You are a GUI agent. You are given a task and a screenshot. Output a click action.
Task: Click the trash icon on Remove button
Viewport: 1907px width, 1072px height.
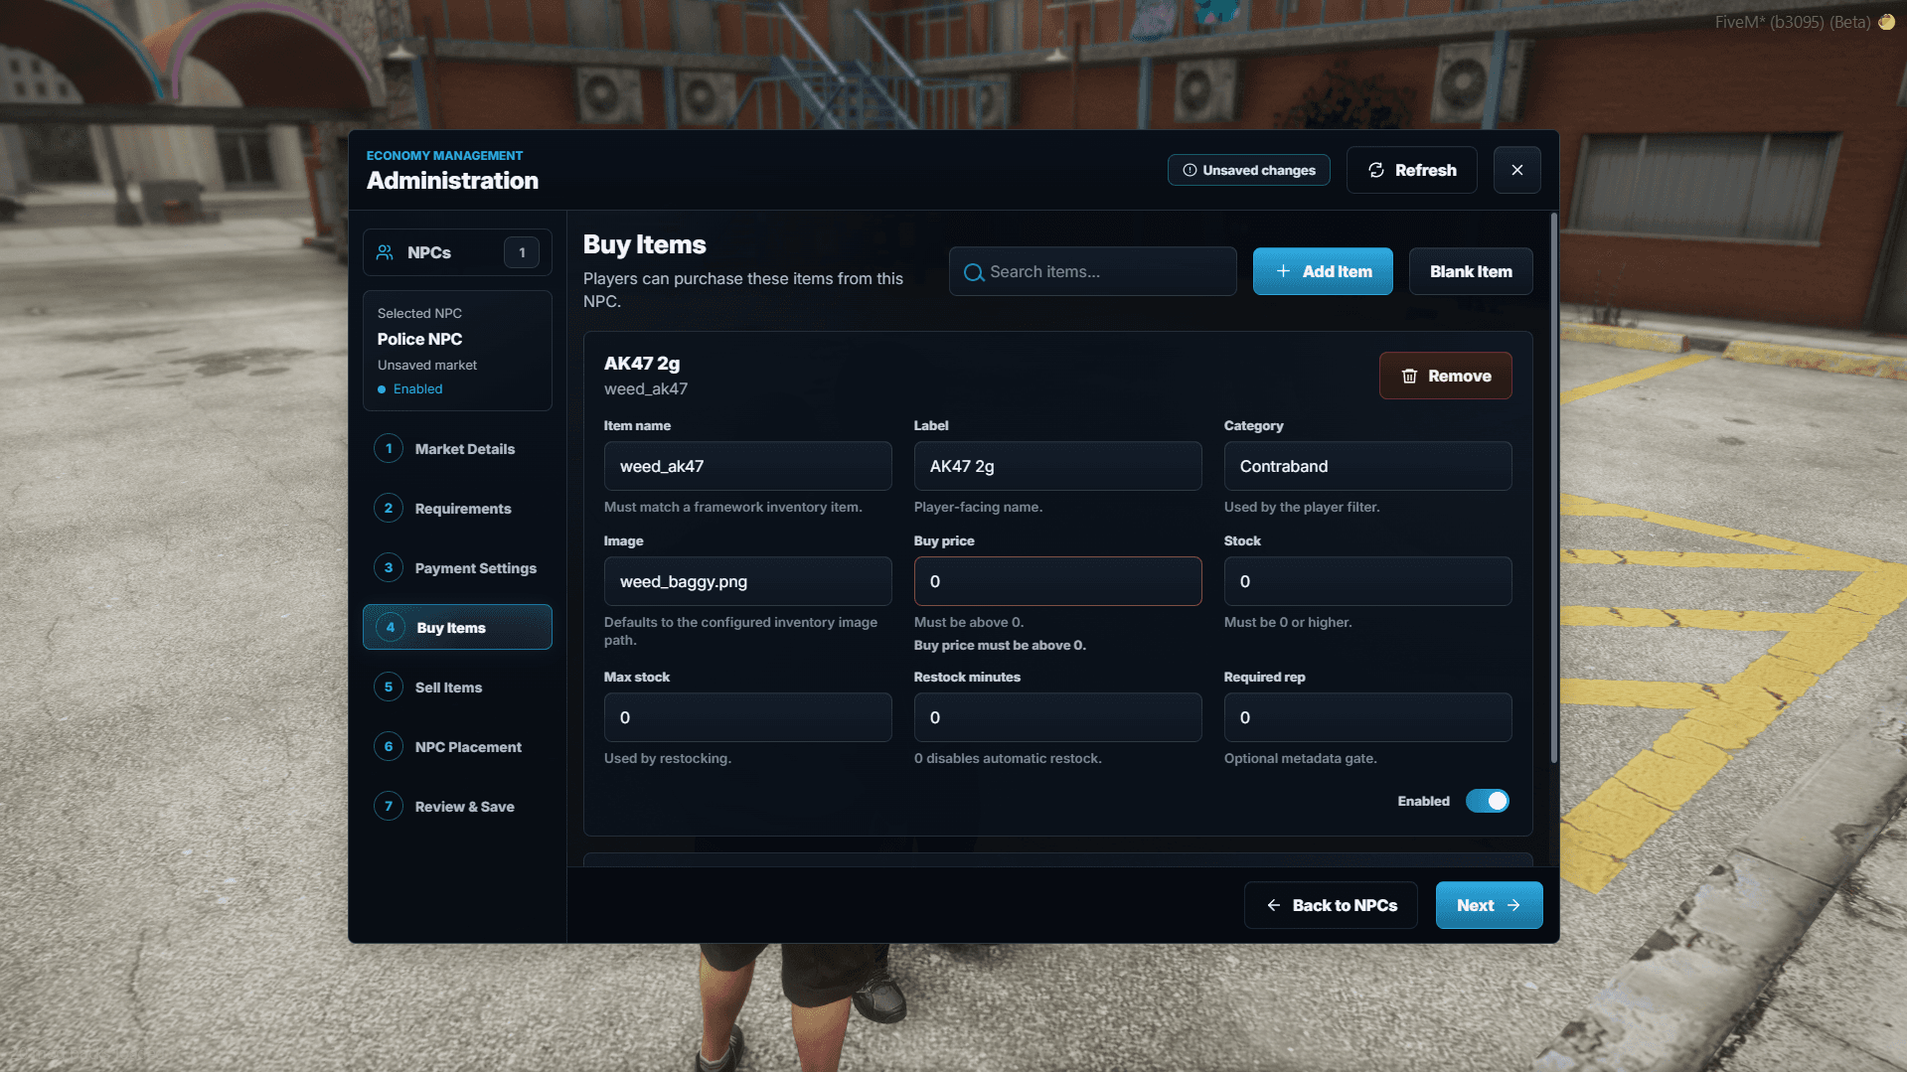click(1409, 376)
